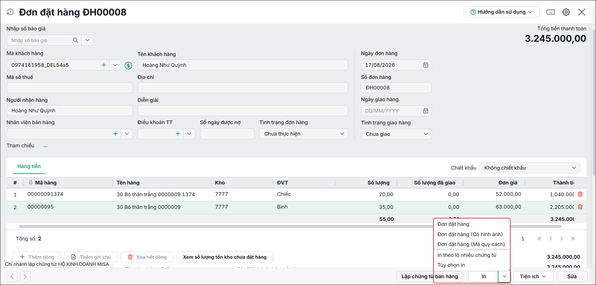The width and height of the screenshot is (596, 285).
Task: Focus Tên khách hàng field
Action: (243, 65)
